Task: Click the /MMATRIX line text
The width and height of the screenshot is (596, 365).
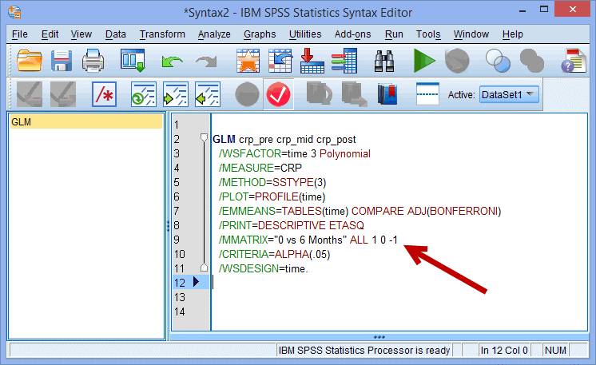Action: 308,240
